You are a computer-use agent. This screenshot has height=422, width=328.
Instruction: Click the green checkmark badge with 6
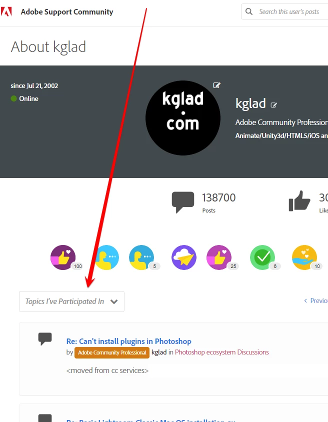click(262, 257)
